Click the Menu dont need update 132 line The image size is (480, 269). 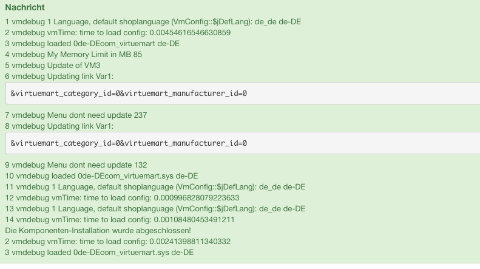point(76,165)
